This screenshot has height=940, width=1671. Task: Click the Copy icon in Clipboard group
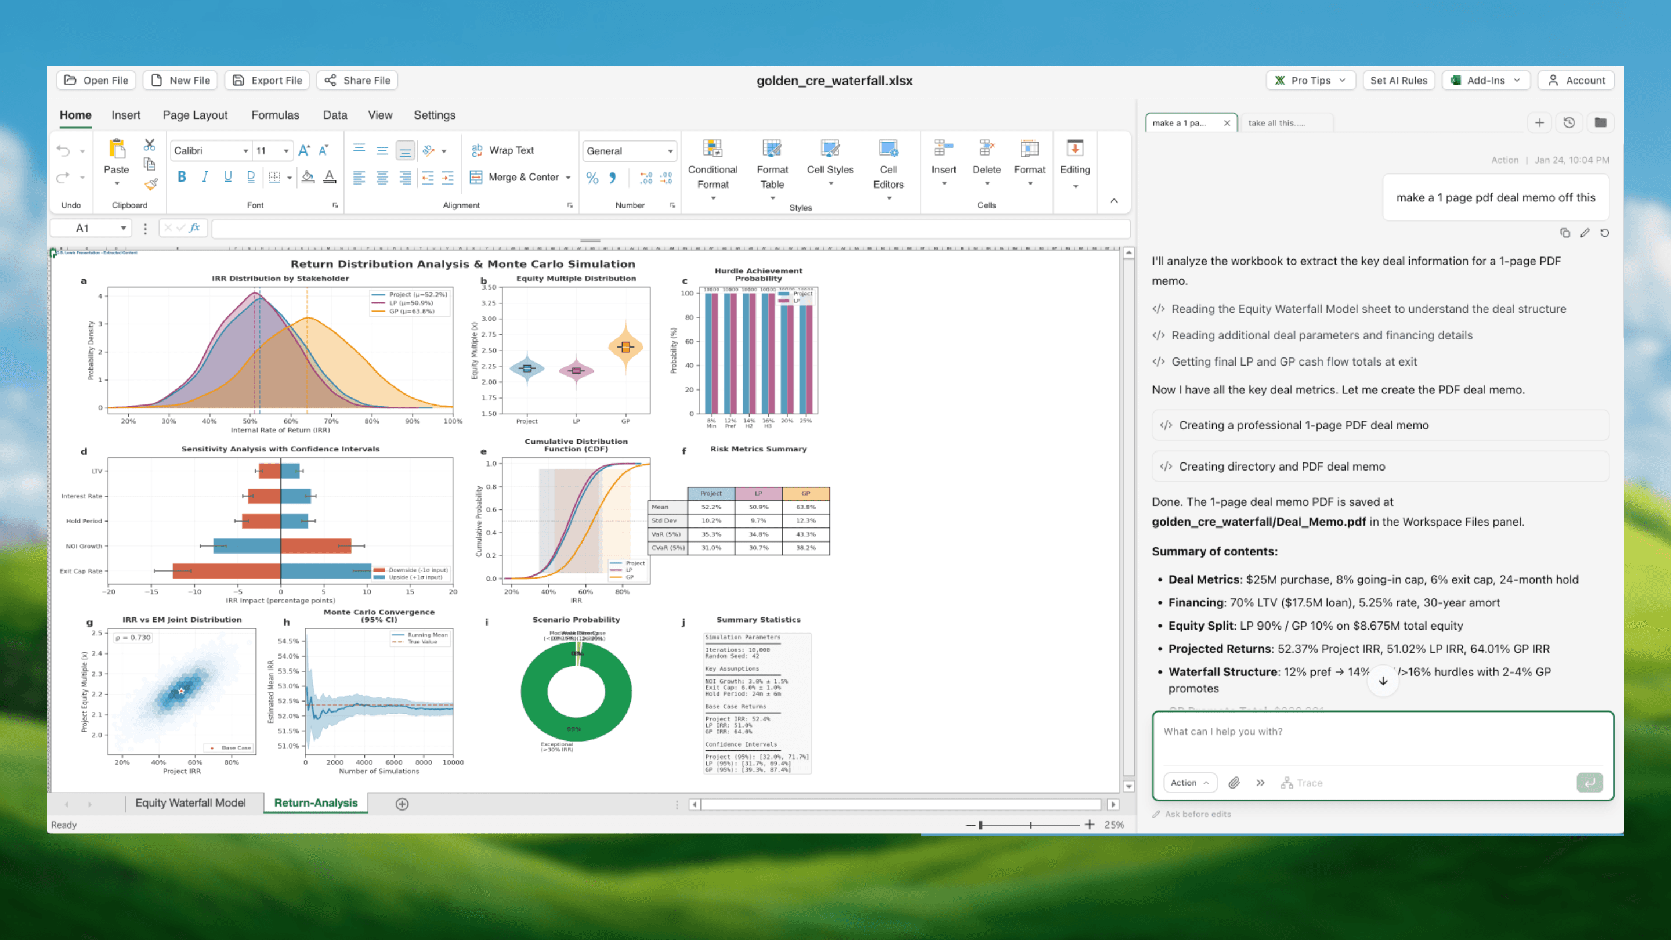click(150, 164)
